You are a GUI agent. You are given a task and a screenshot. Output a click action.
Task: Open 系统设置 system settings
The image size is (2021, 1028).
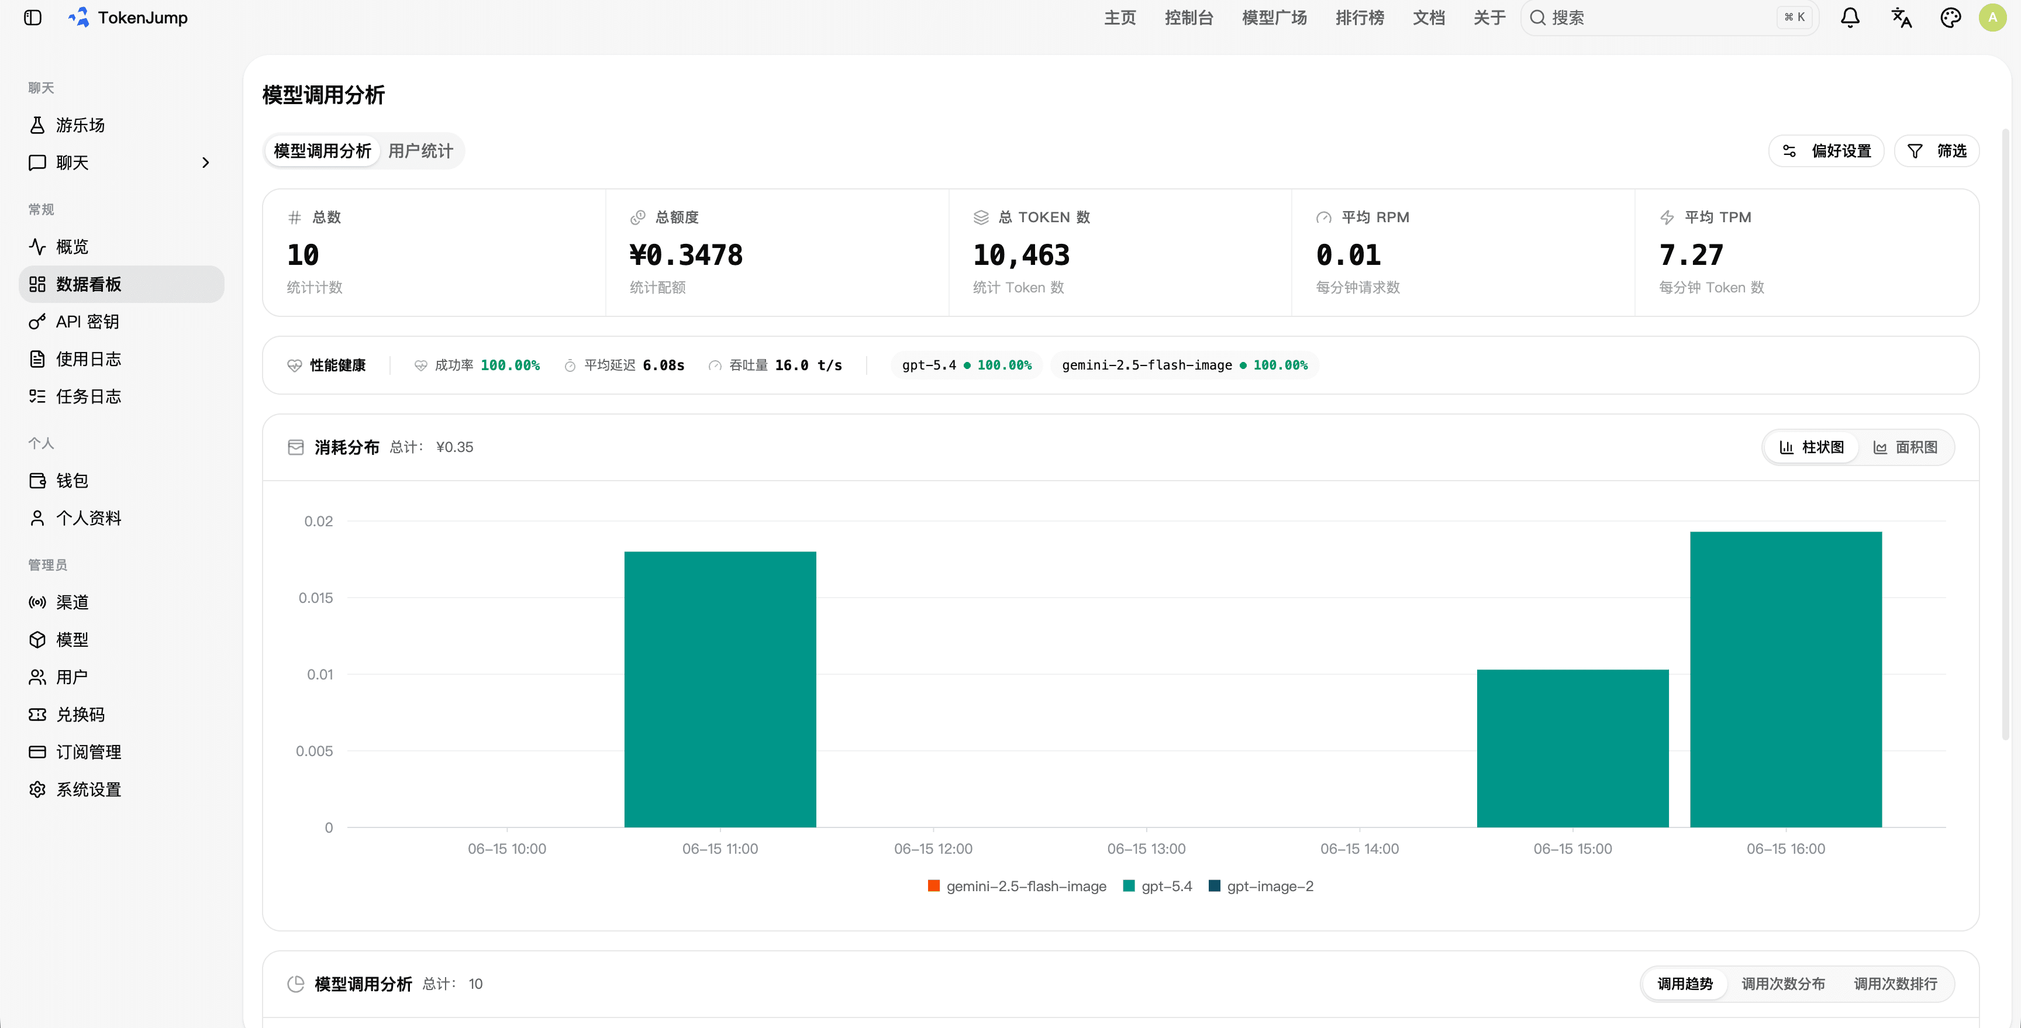click(x=122, y=789)
